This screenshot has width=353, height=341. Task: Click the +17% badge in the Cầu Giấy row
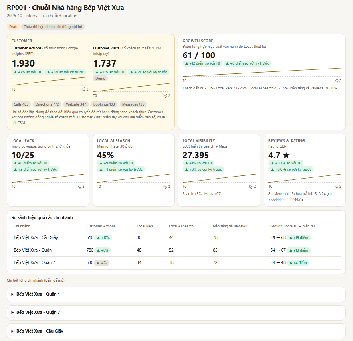click(x=103, y=238)
